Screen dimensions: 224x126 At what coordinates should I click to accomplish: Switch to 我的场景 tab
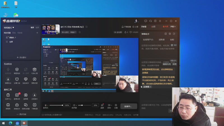click(x=7, y=33)
